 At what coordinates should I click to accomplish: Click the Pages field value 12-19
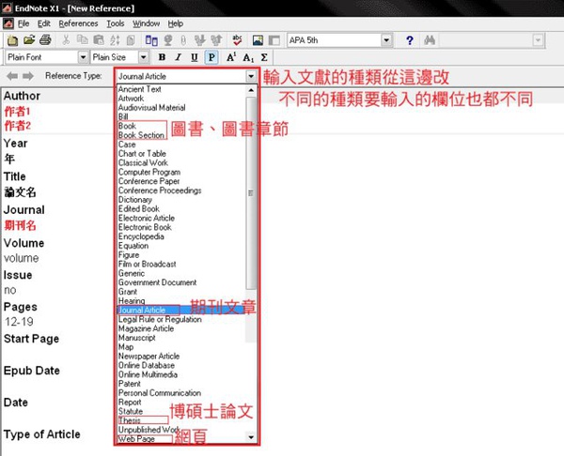pyautogui.click(x=19, y=322)
